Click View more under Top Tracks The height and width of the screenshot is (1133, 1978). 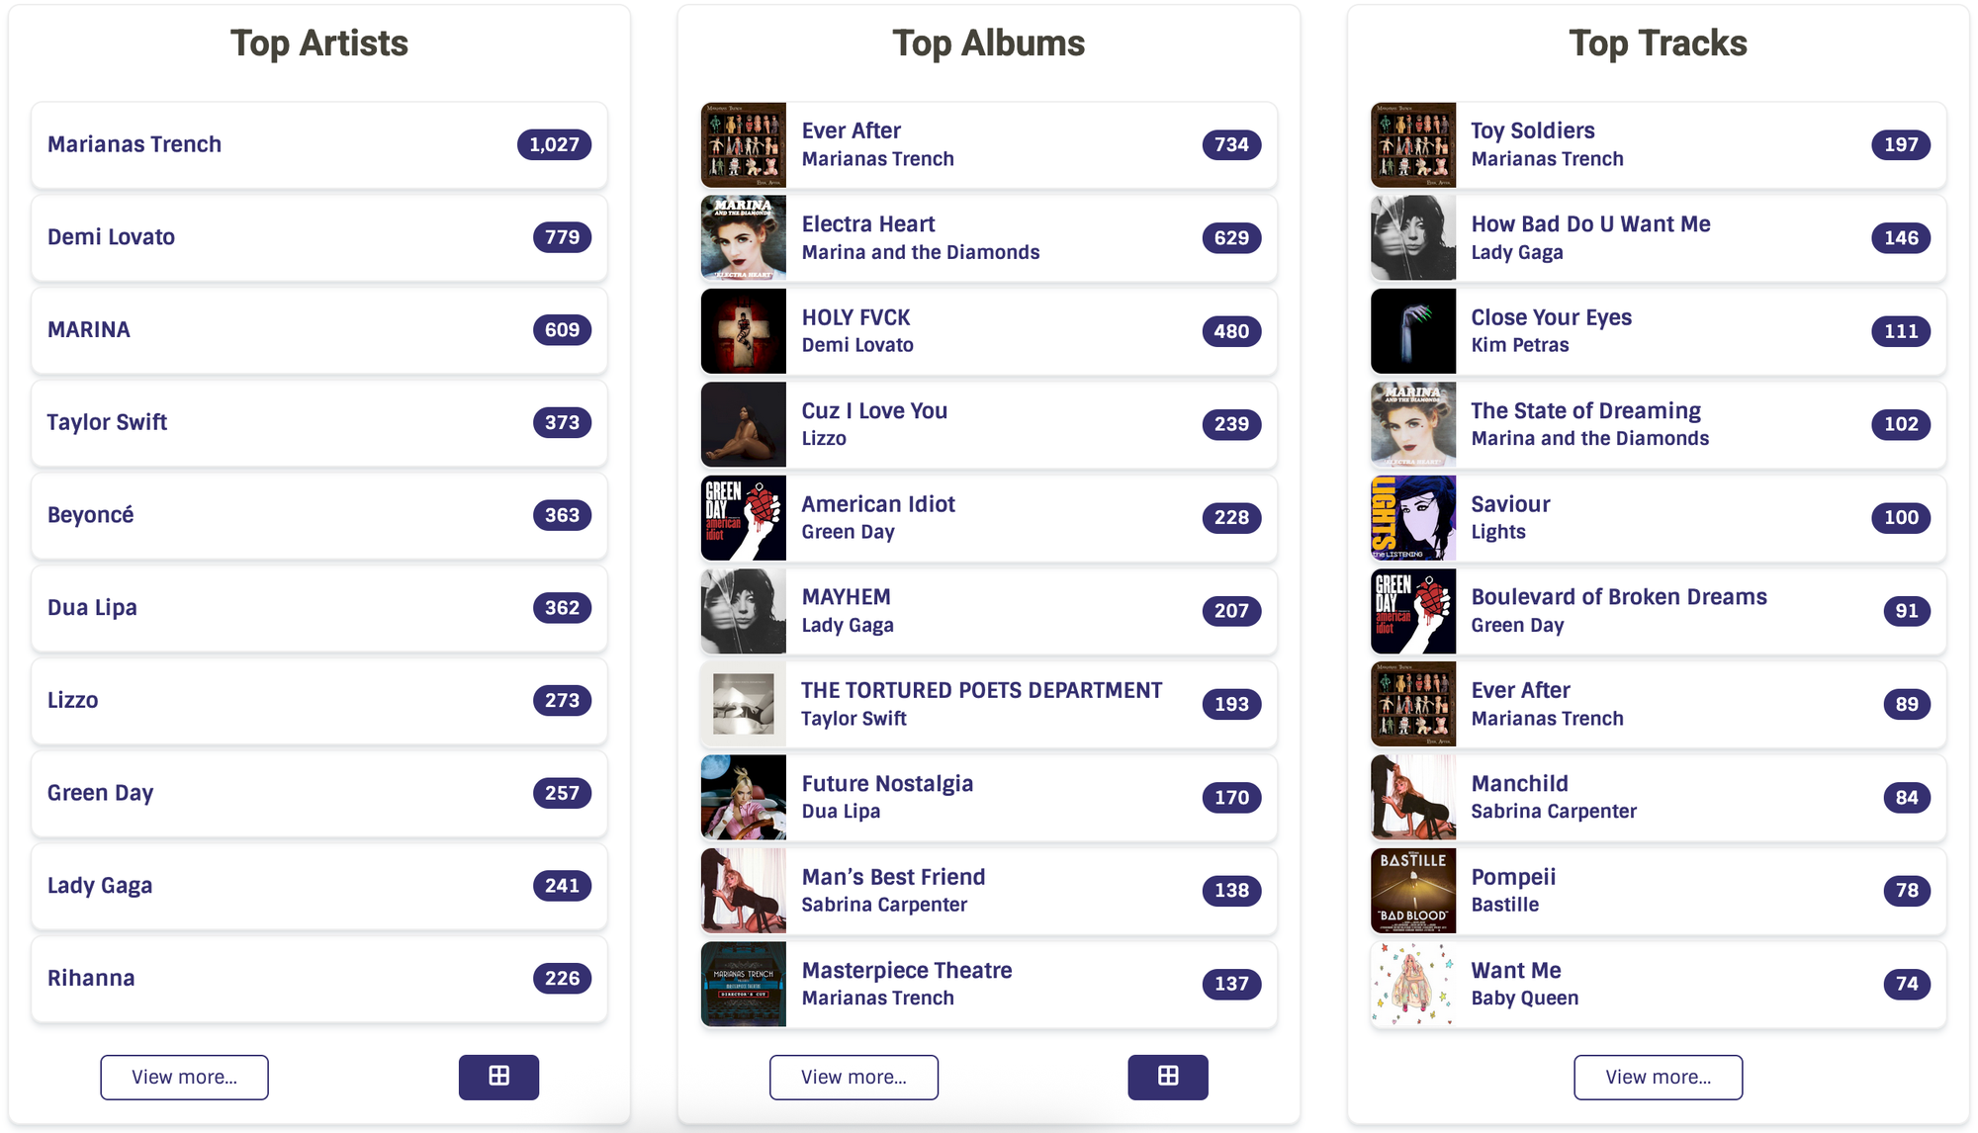(1658, 1077)
